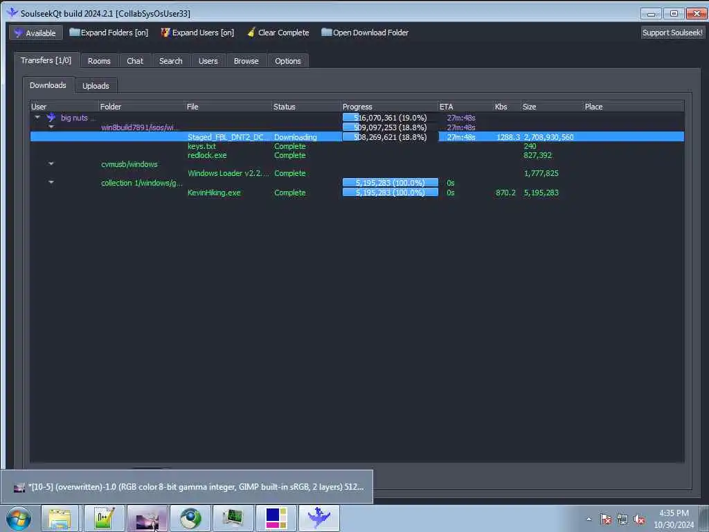Click the size value 1,777,825
The image size is (709, 532).
point(541,173)
